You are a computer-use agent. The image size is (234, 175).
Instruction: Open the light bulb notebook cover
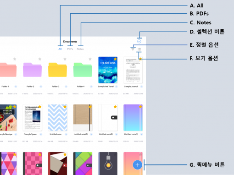click(108, 164)
